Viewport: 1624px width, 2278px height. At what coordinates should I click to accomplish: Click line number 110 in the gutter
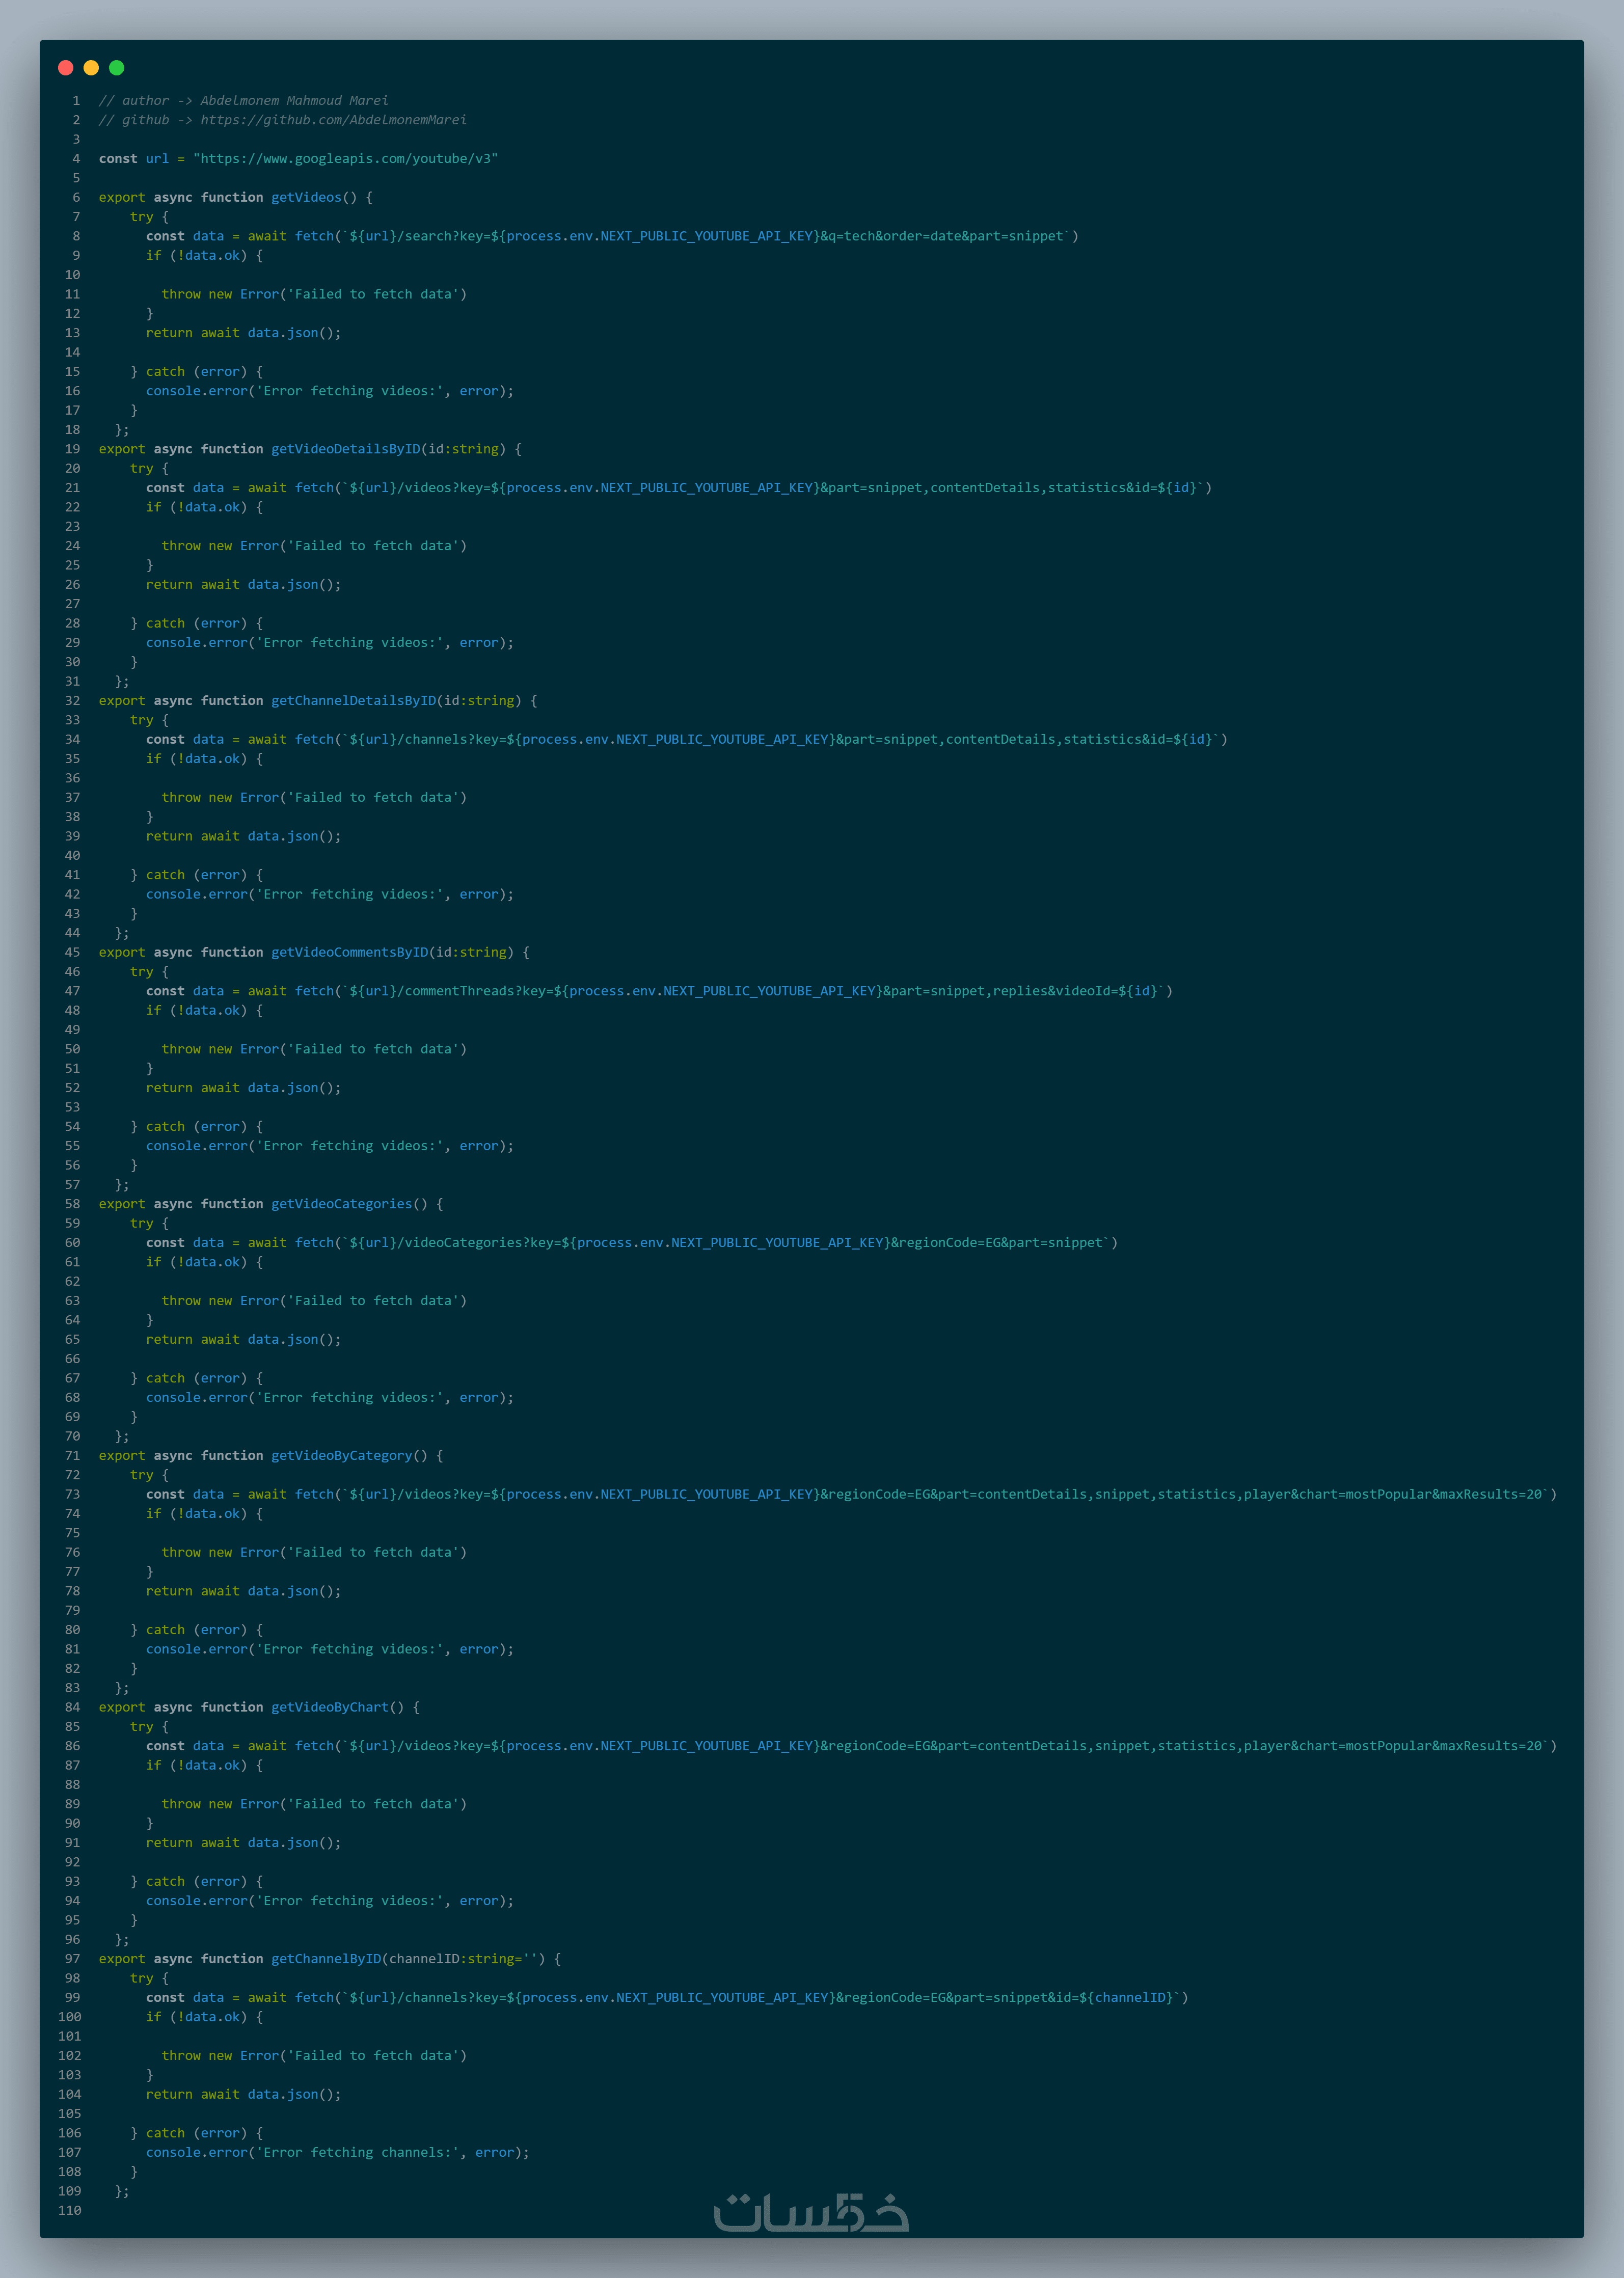point(70,2211)
